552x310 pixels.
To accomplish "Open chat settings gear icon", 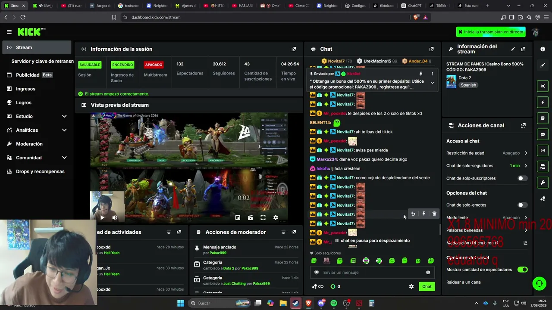I will click(411, 286).
